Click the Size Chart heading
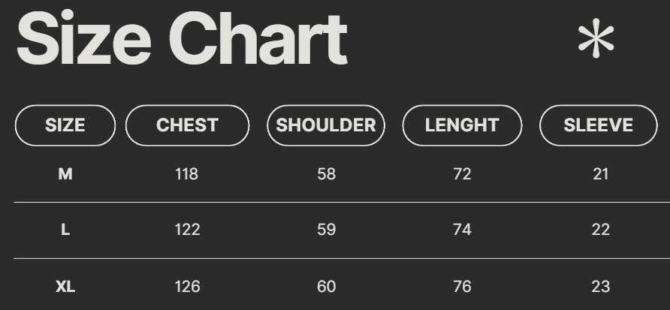The width and height of the screenshot is (670, 310). click(x=182, y=38)
